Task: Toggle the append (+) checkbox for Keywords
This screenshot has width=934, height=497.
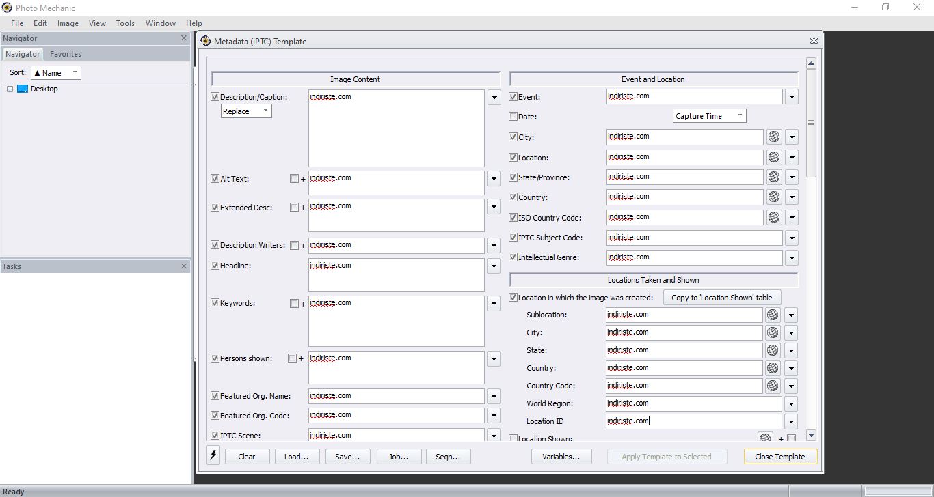Action: click(294, 304)
